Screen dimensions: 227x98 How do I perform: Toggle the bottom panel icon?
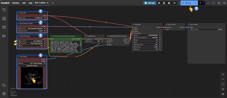click(219, 3)
